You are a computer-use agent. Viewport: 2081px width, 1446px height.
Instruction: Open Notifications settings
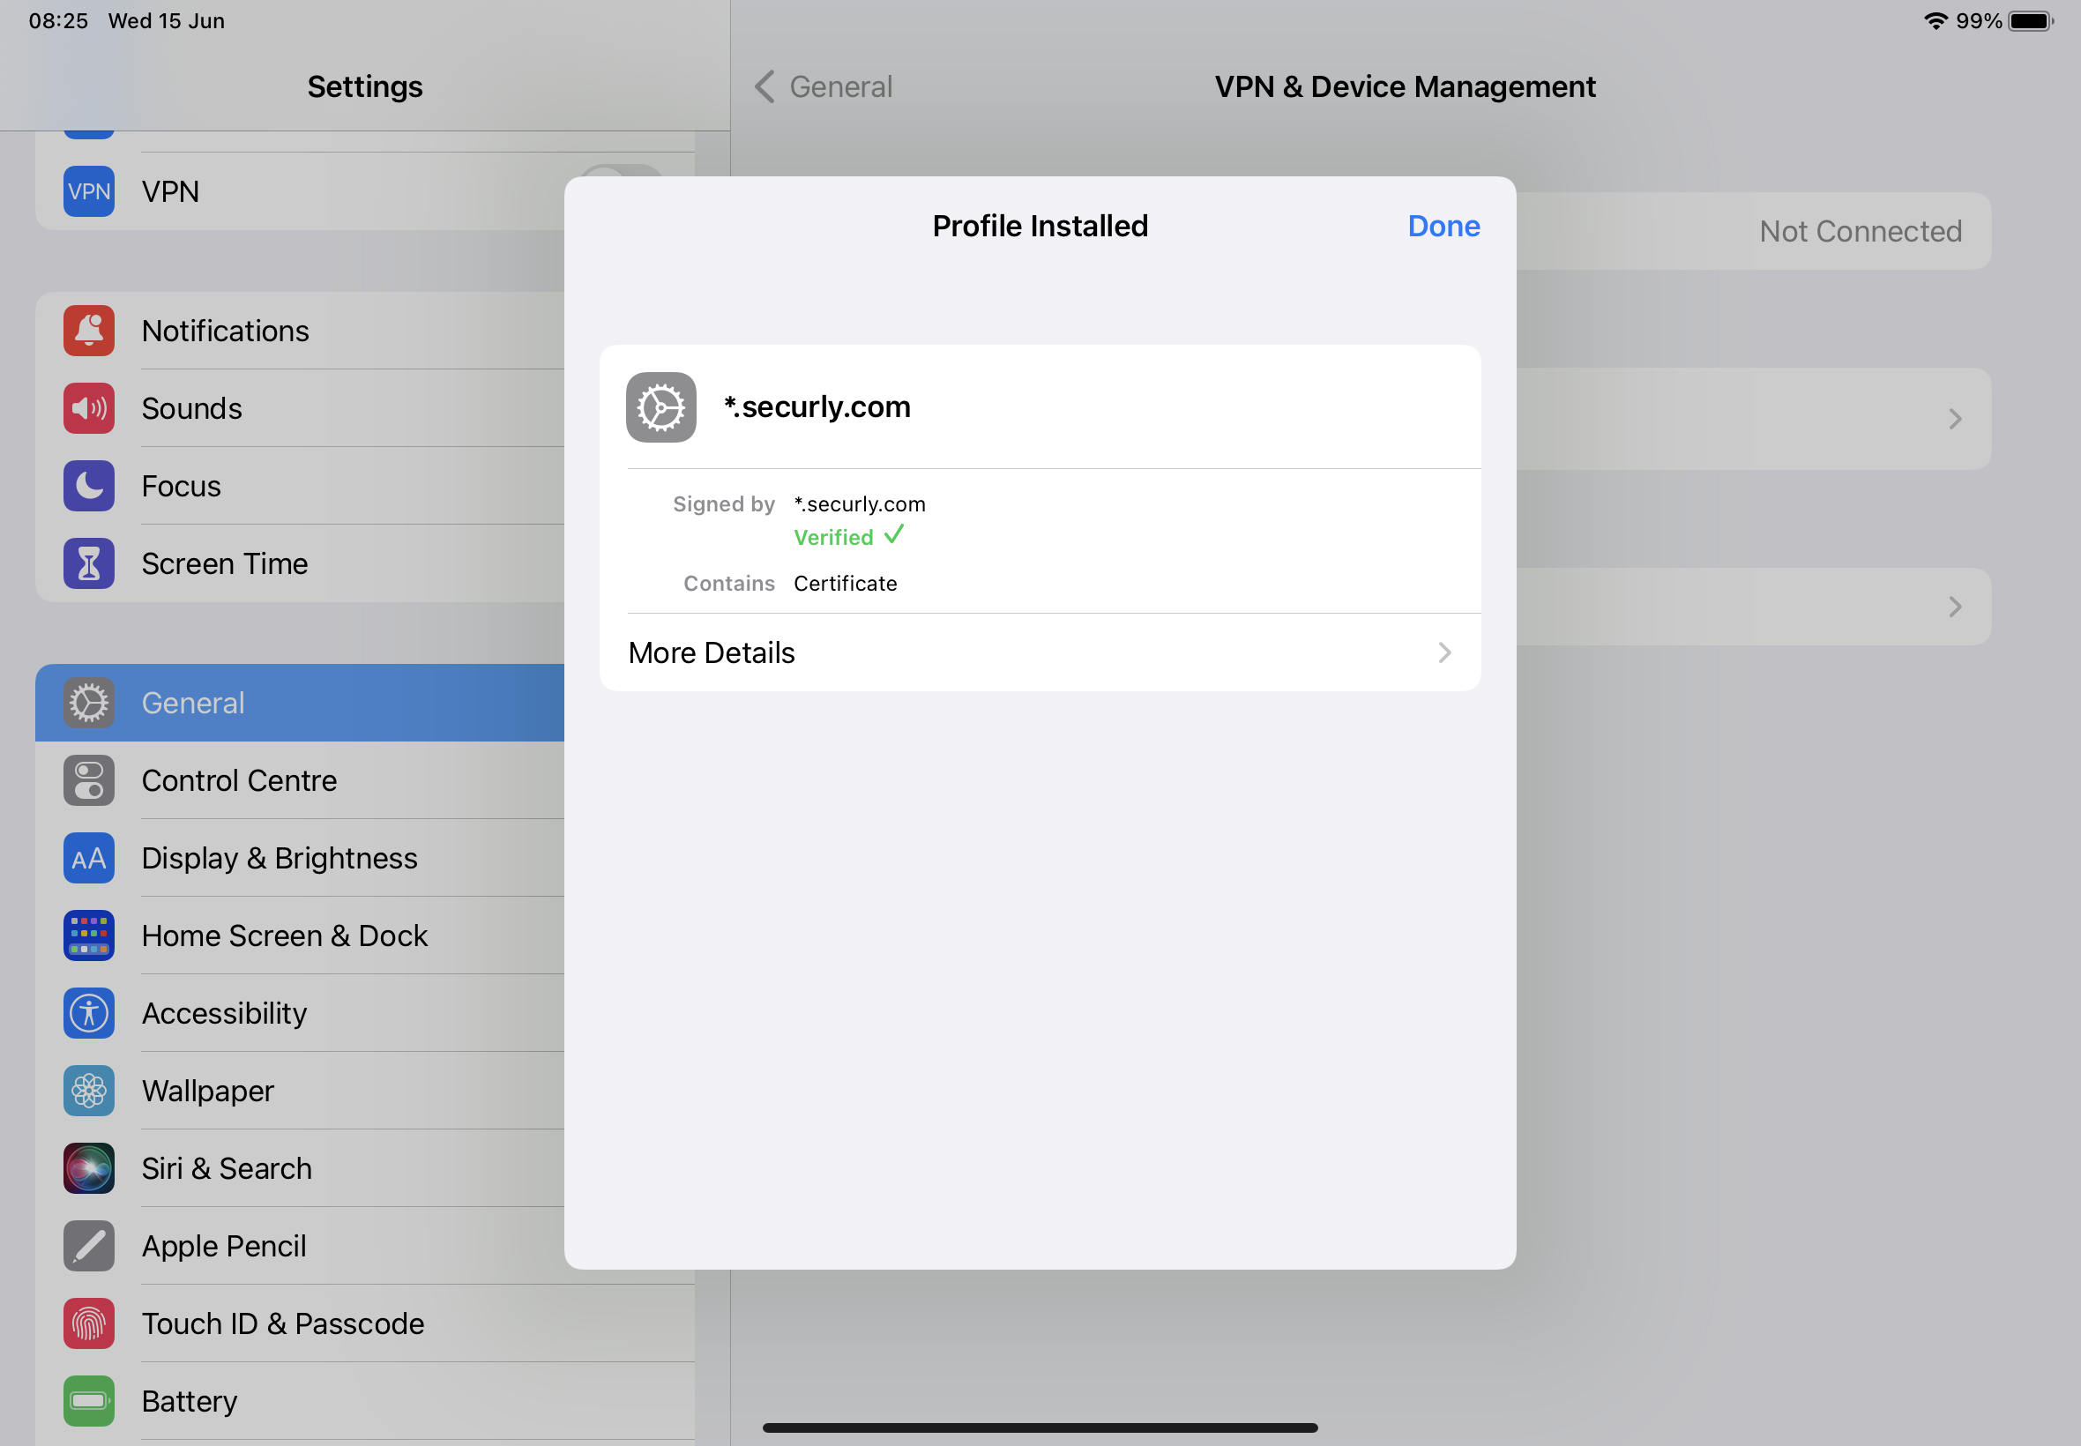300,331
